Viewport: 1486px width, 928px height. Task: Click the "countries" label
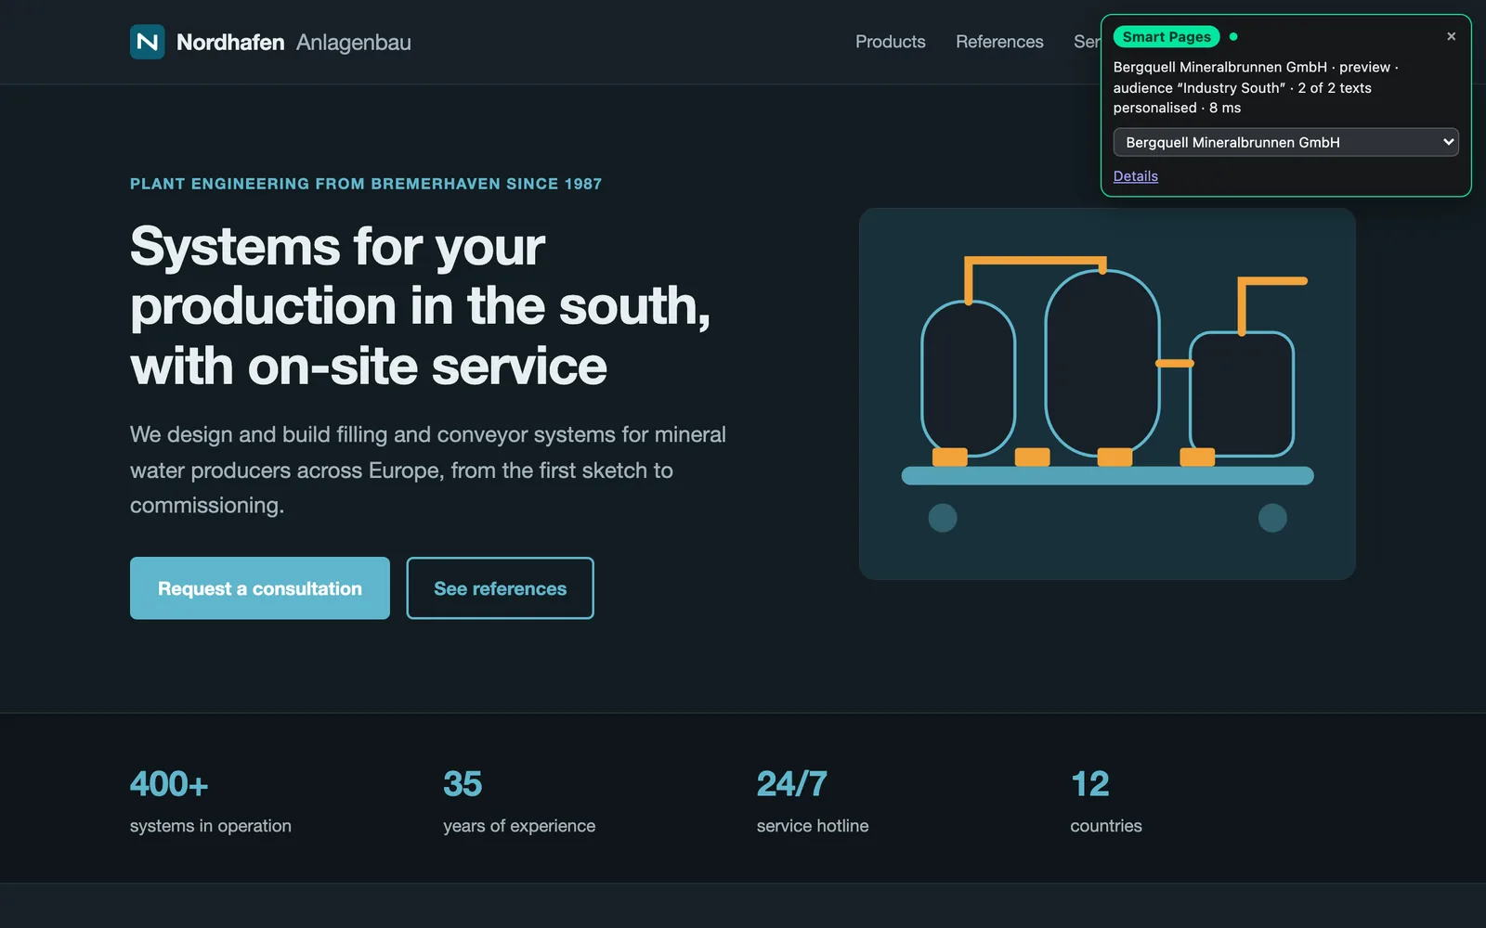coord(1106,826)
